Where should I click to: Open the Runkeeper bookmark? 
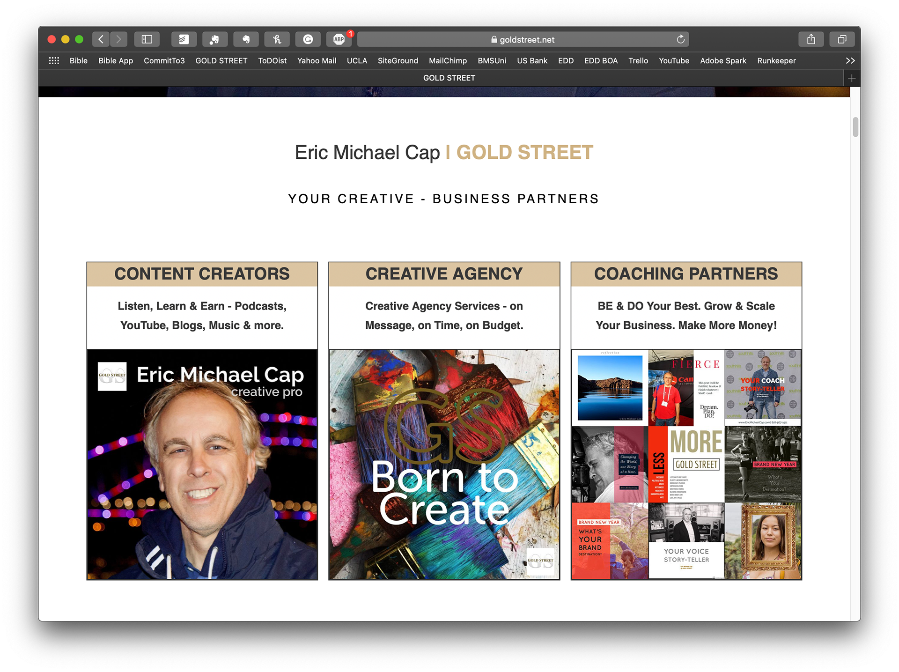tap(777, 60)
